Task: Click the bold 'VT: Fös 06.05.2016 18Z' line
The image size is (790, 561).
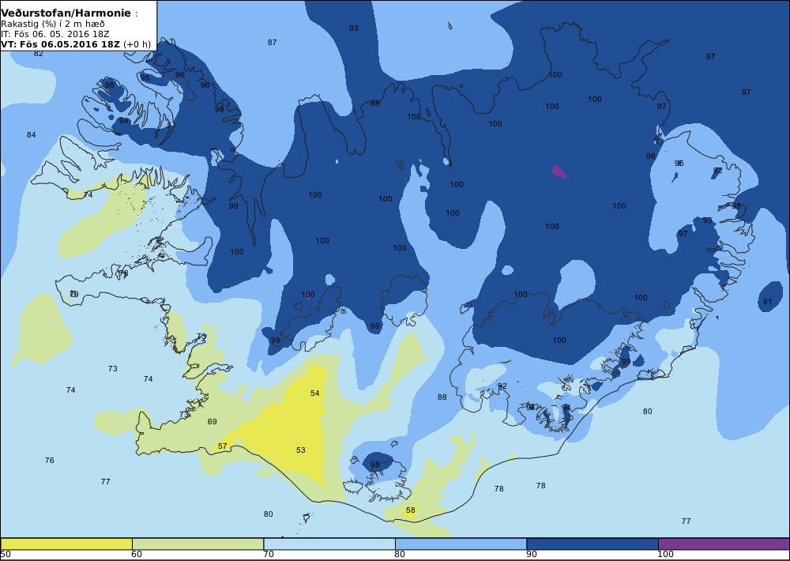Action: pos(61,43)
